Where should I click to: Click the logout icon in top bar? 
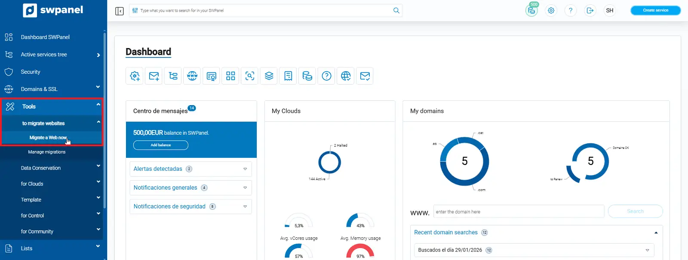590,11
